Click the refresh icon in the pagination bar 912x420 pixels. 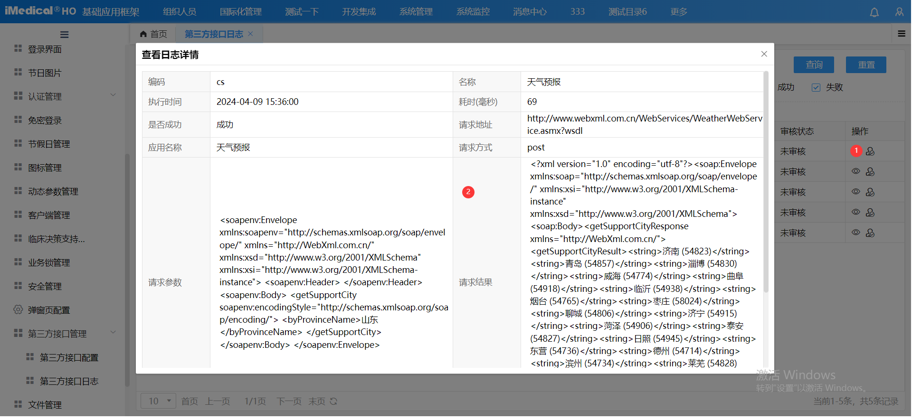pyautogui.click(x=333, y=401)
